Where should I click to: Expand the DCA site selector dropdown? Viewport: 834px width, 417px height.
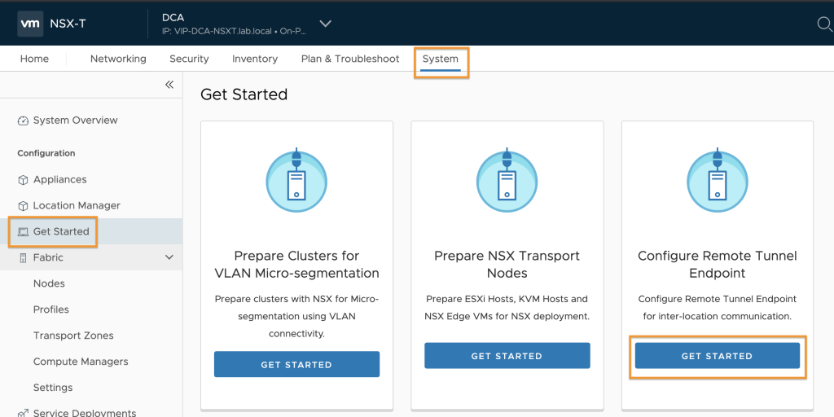(x=326, y=24)
